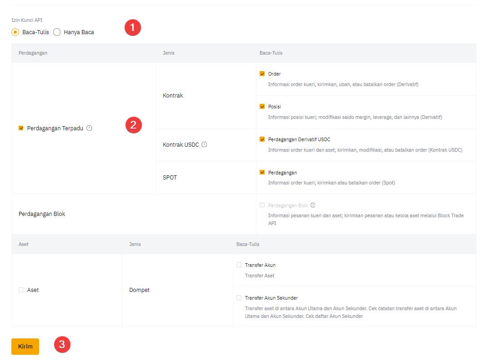Click the info icon next to Kontrak USDC
Image resolution: width=487 pixels, height=363 pixels.
(x=204, y=145)
